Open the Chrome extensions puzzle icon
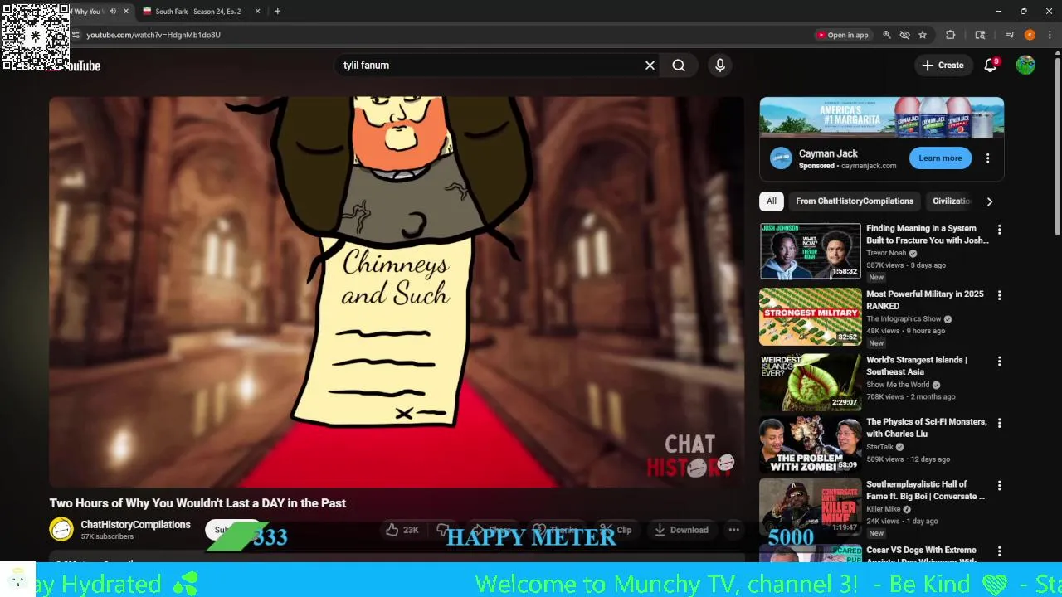 coord(951,35)
